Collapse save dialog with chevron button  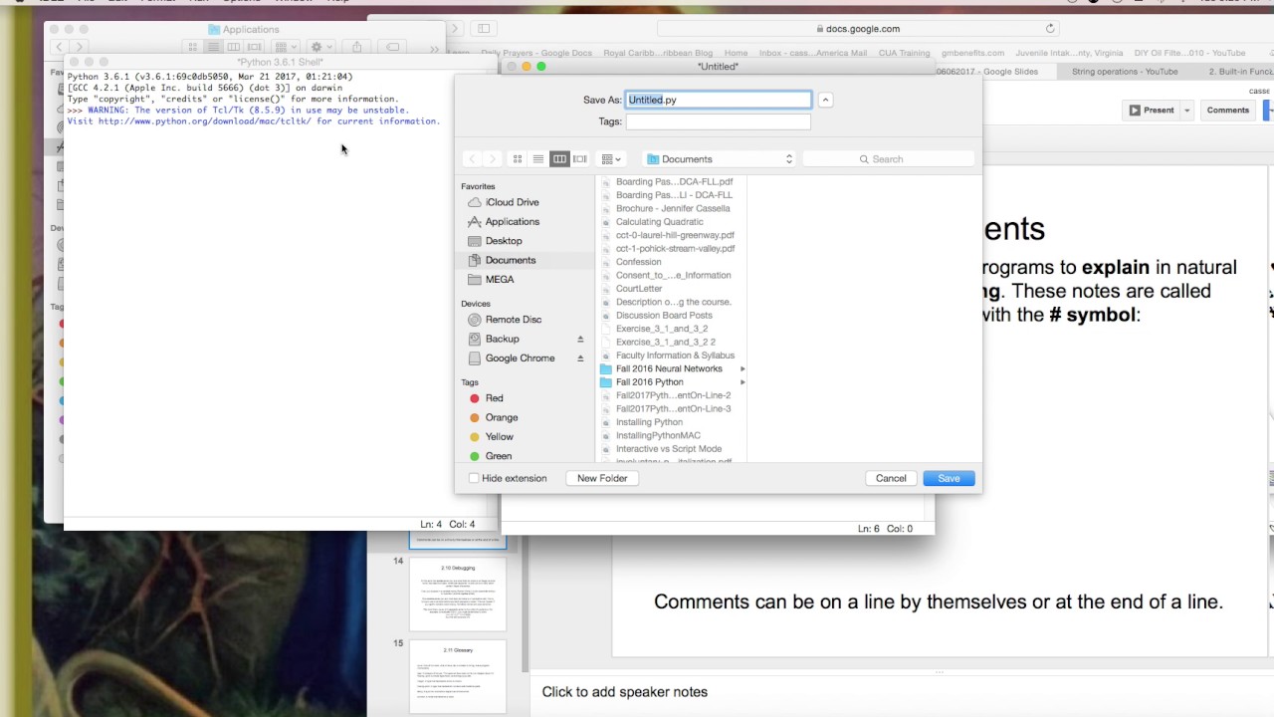[x=825, y=100]
